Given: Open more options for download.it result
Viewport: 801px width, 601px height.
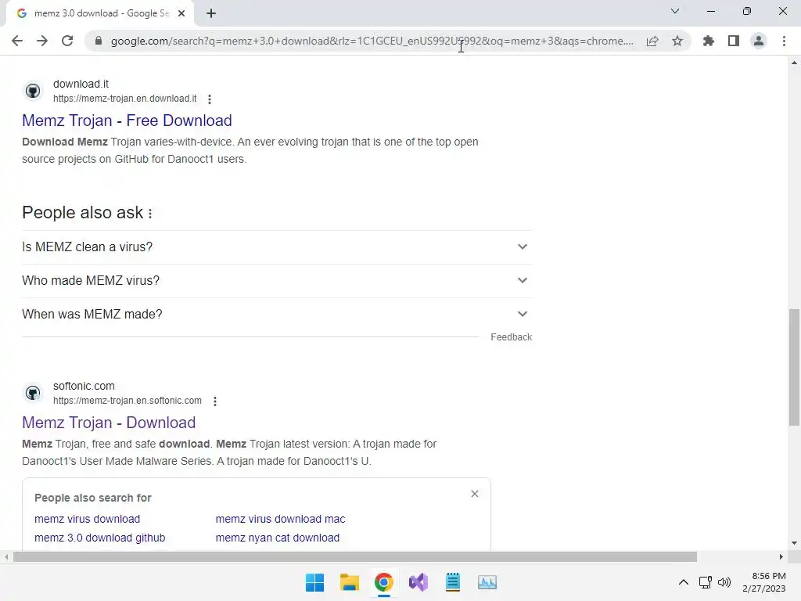Looking at the screenshot, I should (x=210, y=99).
